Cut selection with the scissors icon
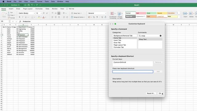Image resolution: width=197 pixels, height=111 pixels. (9, 13)
